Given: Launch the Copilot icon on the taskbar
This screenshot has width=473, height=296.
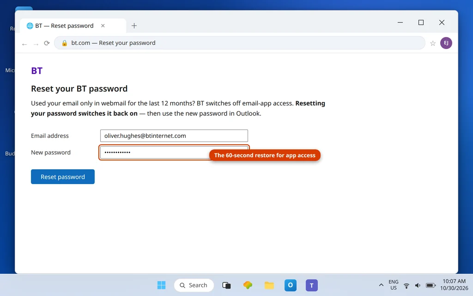Looking at the screenshot, I should coord(248,285).
